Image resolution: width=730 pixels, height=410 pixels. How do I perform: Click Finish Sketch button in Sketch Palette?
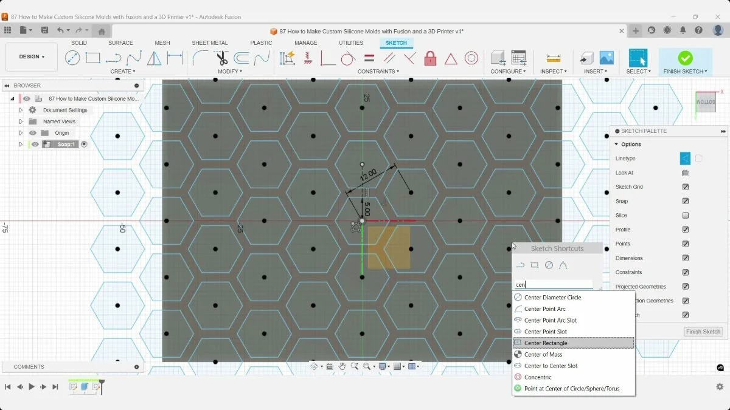pyautogui.click(x=703, y=332)
